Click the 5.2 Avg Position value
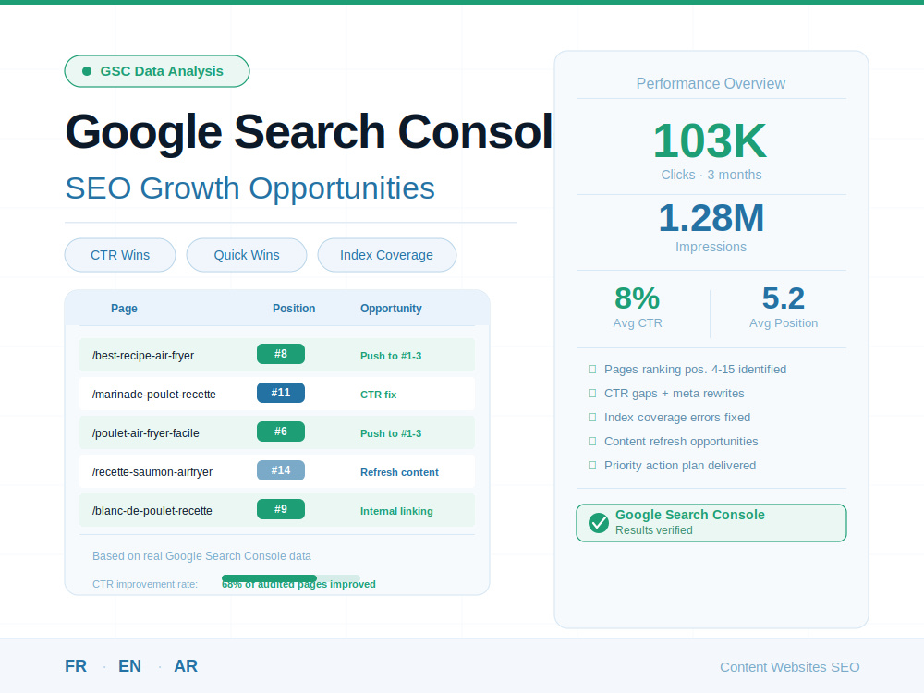Image resolution: width=924 pixels, height=693 pixels. 784,298
